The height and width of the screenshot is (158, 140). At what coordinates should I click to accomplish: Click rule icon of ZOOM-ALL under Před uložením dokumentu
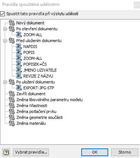point(19,58)
